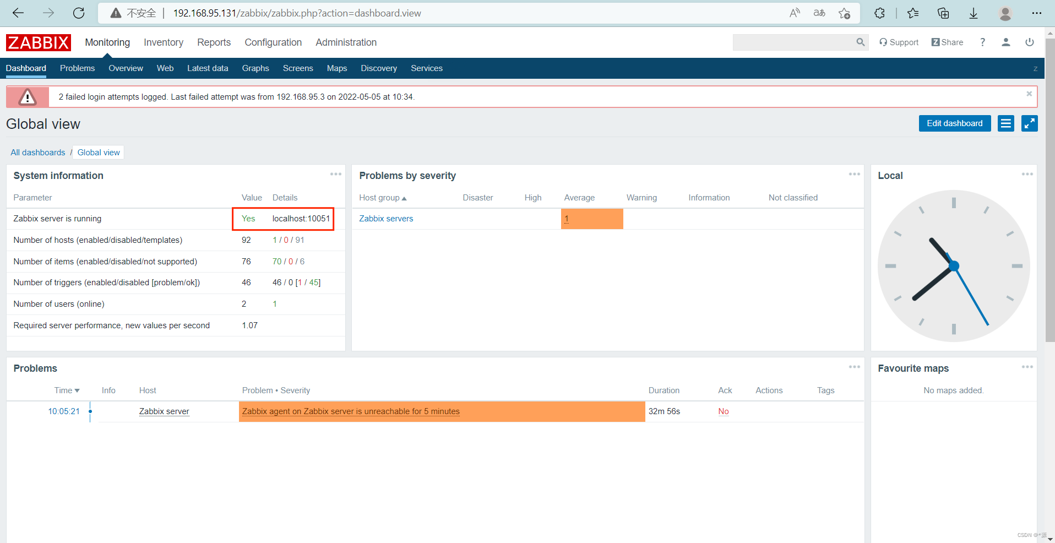Open the browser downloads icon
The image size is (1055, 543).
tap(974, 13)
